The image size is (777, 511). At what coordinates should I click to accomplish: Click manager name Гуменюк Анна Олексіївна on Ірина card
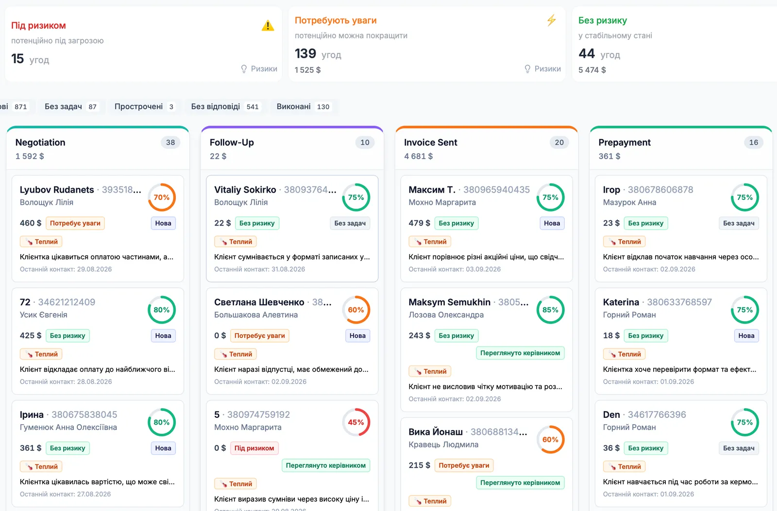[x=68, y=428]
